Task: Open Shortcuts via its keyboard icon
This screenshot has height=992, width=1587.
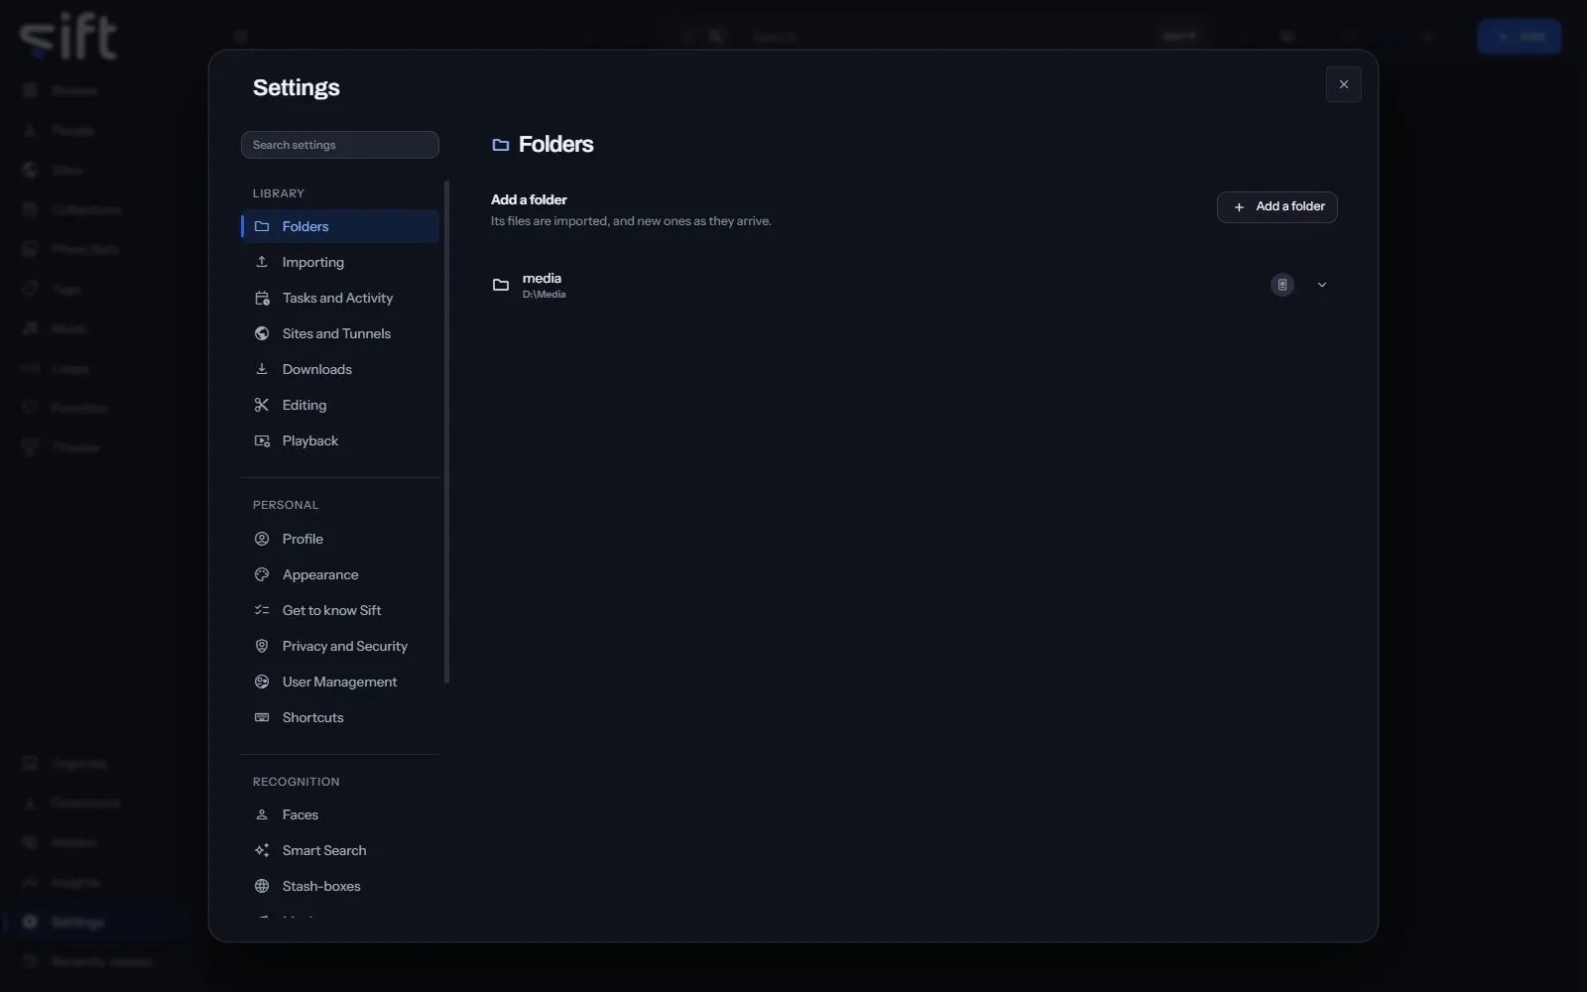Action: coord(262,717)
